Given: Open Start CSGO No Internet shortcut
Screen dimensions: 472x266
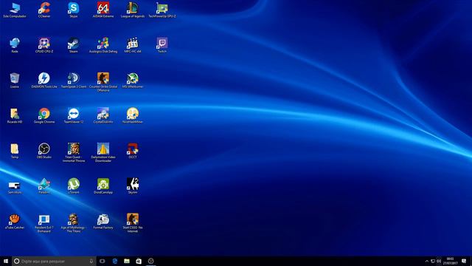Looking at the screenshot, I should point(133,223).
